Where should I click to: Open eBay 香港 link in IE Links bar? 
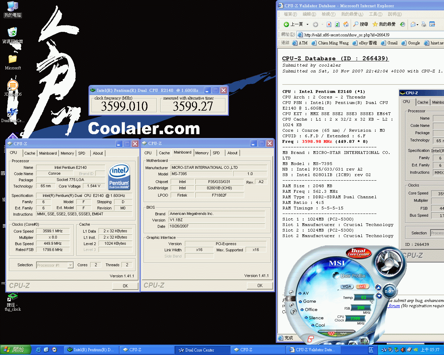coord(365,43)
